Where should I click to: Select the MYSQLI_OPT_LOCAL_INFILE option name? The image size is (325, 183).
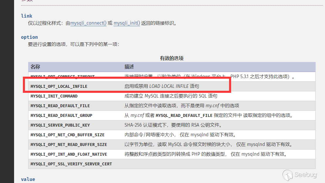click(x=59, y=86)
